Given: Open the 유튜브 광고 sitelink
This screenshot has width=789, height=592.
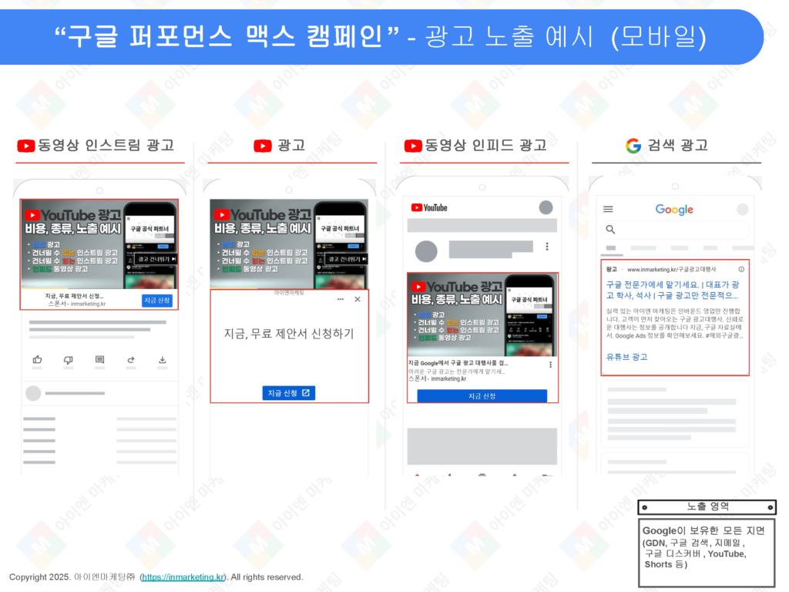Looking at the screenshot, I should (x=626, y=357).
